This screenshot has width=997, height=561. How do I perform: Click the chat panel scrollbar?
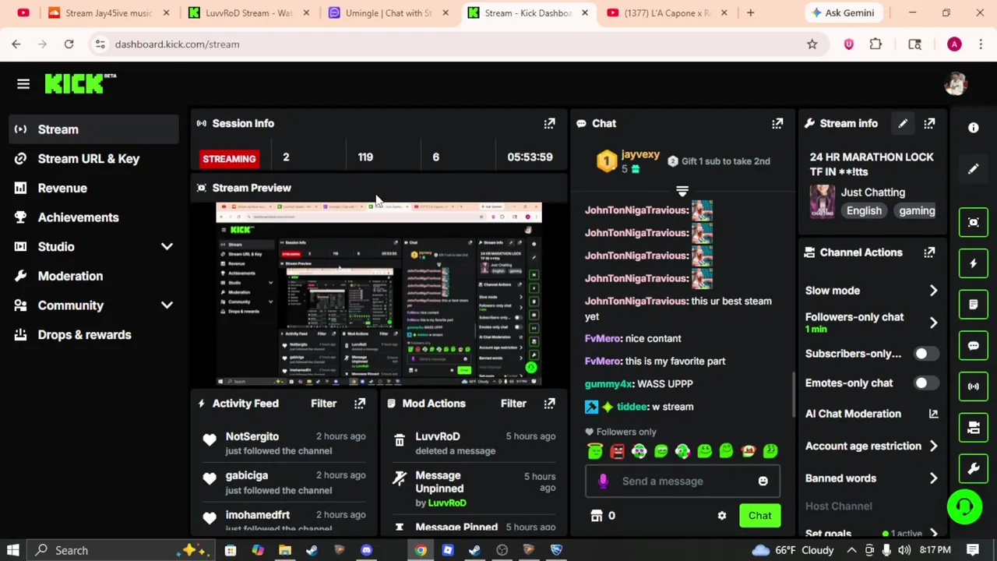point(793,394)
